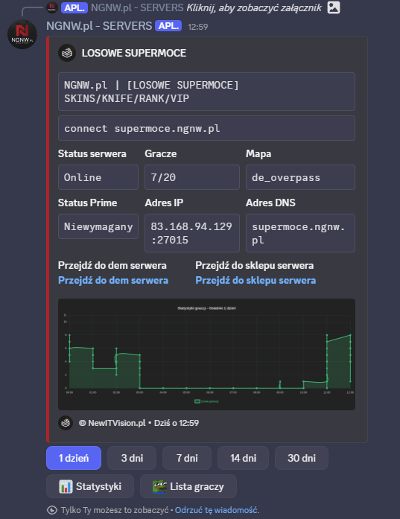Click the bar chart emoji on Statystyki
400x519 pixels.
tap(66, 486)
